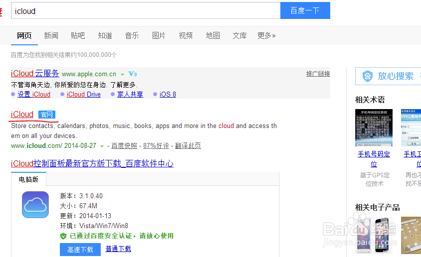Open the iCloud 云服务 result

(35, 73)
